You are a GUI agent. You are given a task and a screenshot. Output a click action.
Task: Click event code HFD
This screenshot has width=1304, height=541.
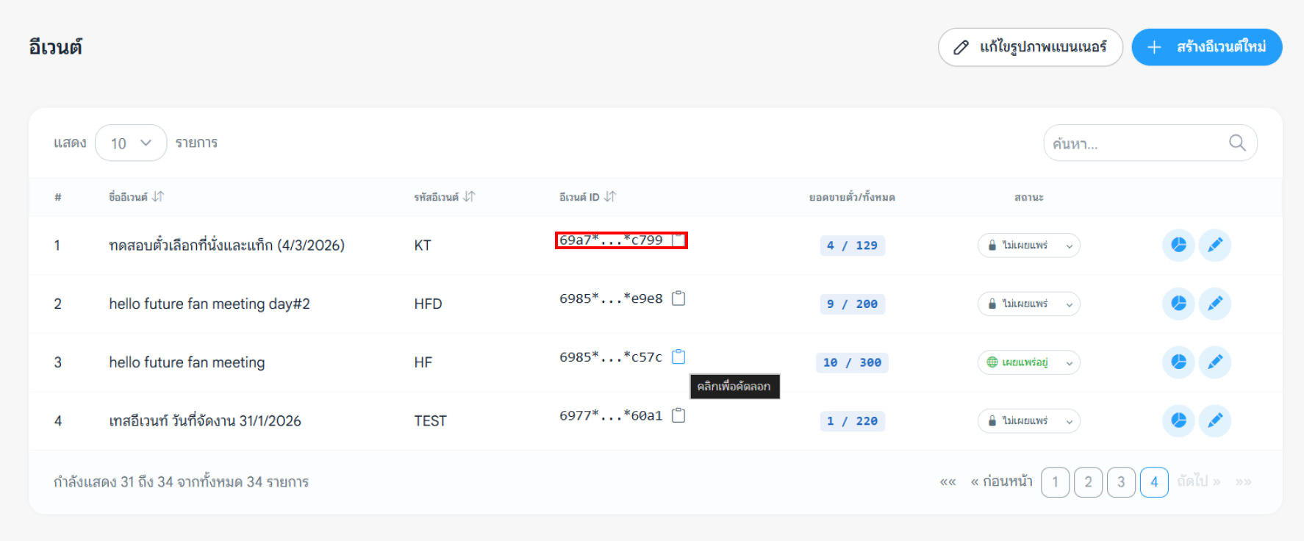[428, 304]
